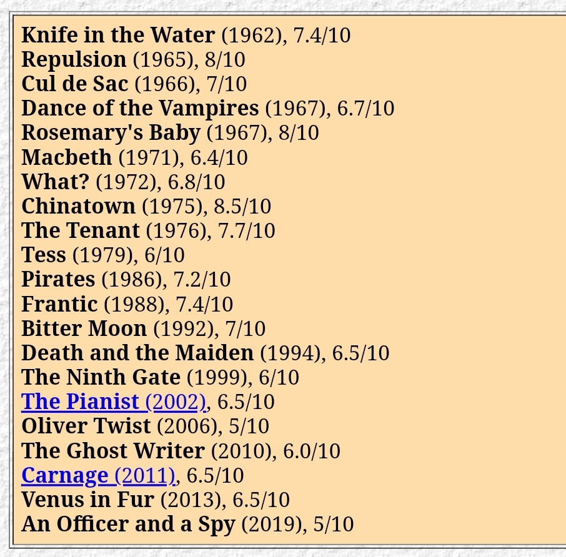The width and height of the screenshot is (566, 557).
Task: Click the Cul de Sac title
Action: [x=75, y=84]
